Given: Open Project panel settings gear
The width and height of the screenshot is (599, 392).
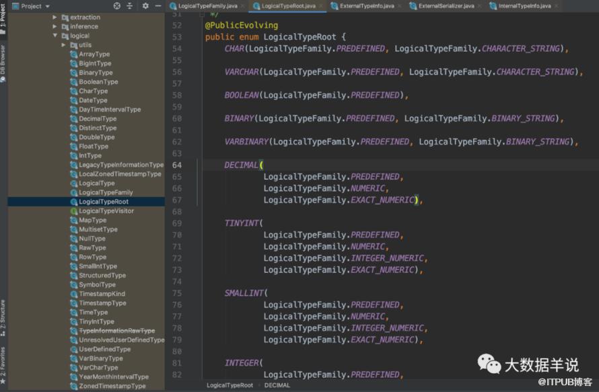Looking at the screenshot, I should [145, 6].
